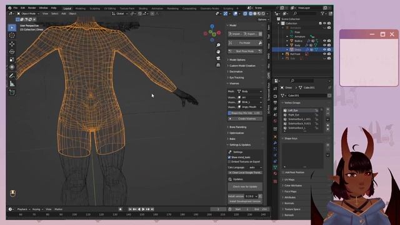Screen dimensions: 400x225
Task: Open the Object Data green triangle properties tab
Action: [x=275, y=167]
